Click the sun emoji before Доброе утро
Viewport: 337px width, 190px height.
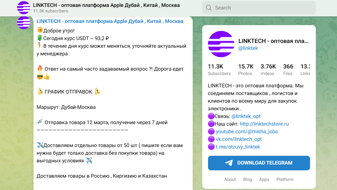[40, 30]
